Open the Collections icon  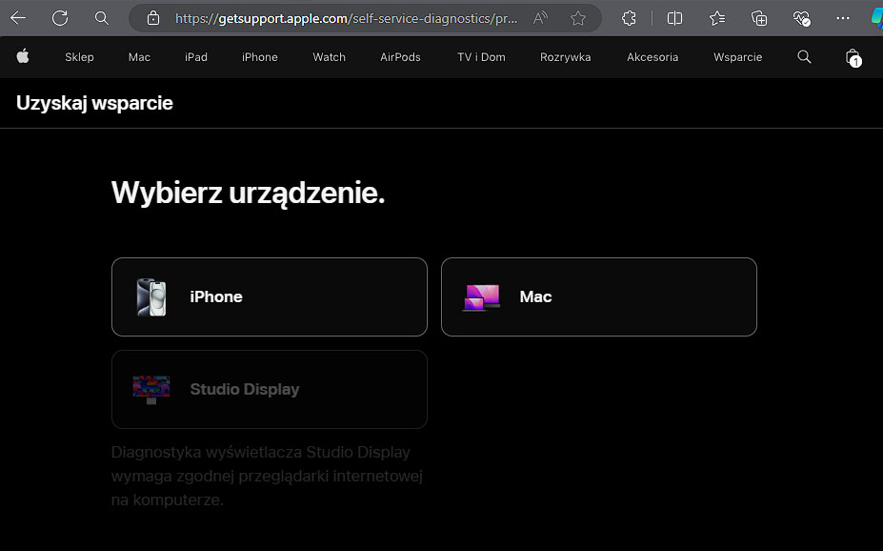pos(759,19)
